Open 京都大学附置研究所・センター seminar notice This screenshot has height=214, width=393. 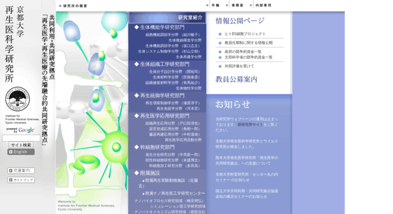point(247,177)
